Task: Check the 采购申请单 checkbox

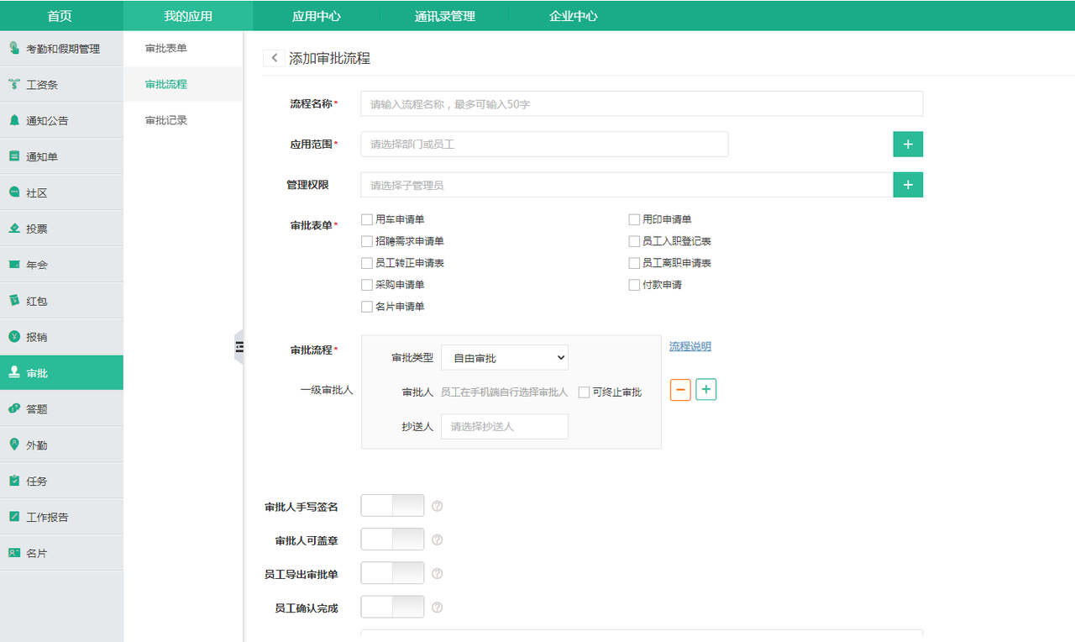Action: (x=367, y=285)
